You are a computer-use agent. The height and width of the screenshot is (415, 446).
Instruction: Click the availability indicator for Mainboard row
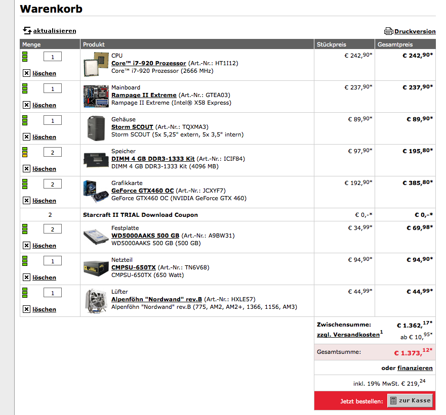(25, 88)
